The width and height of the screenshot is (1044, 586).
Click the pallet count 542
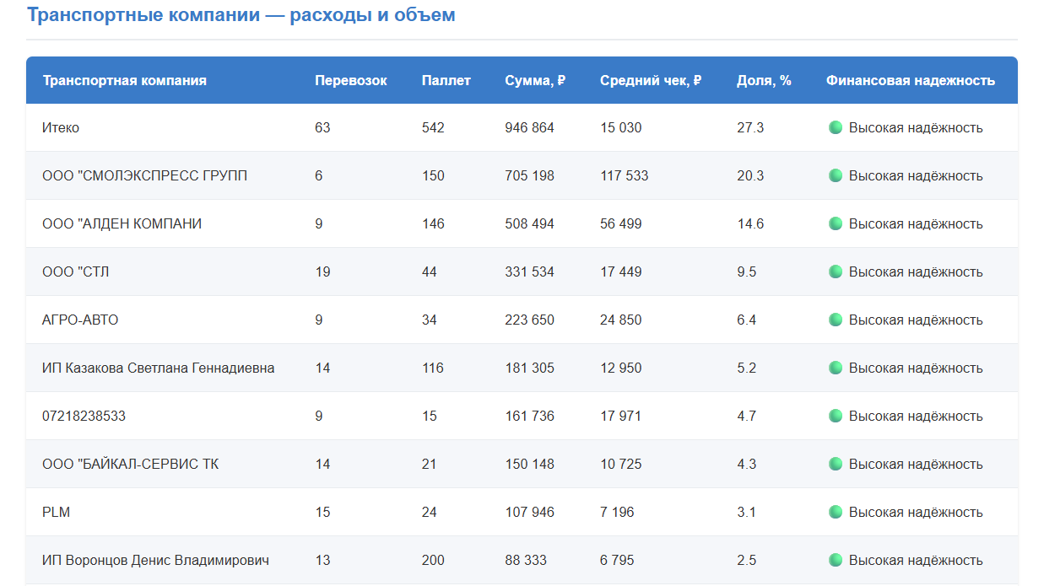433,127
